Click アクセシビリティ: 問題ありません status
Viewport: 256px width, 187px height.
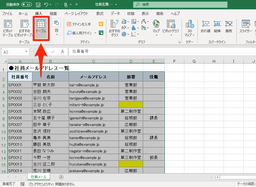[52, 184]
